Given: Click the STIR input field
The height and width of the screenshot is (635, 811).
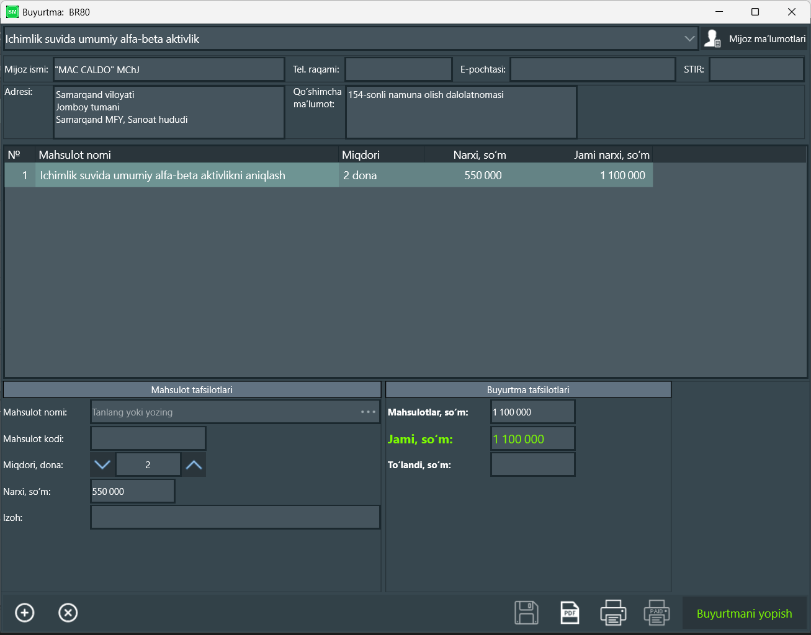Looking at the screenshot, I should pos(756,69).
